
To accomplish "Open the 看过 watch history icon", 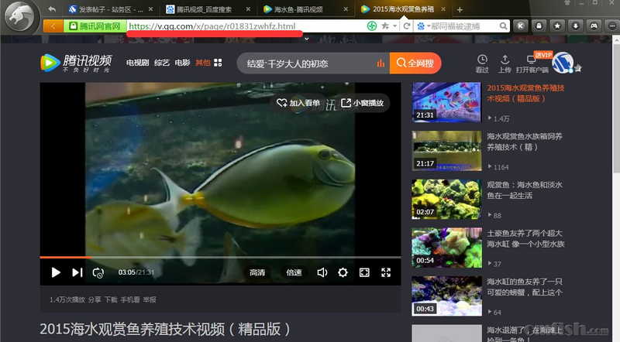I will pos(482,63).
